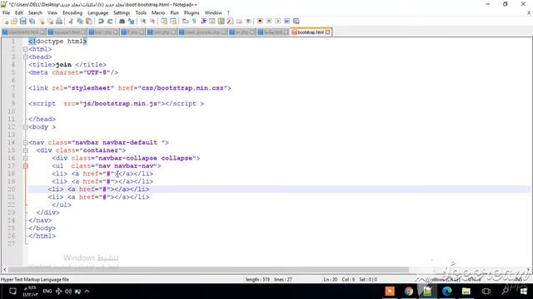This screenshot has width=533, height=299.
Task: Click the ENG language indicator in taskbar
Action: tap(47, 292)
